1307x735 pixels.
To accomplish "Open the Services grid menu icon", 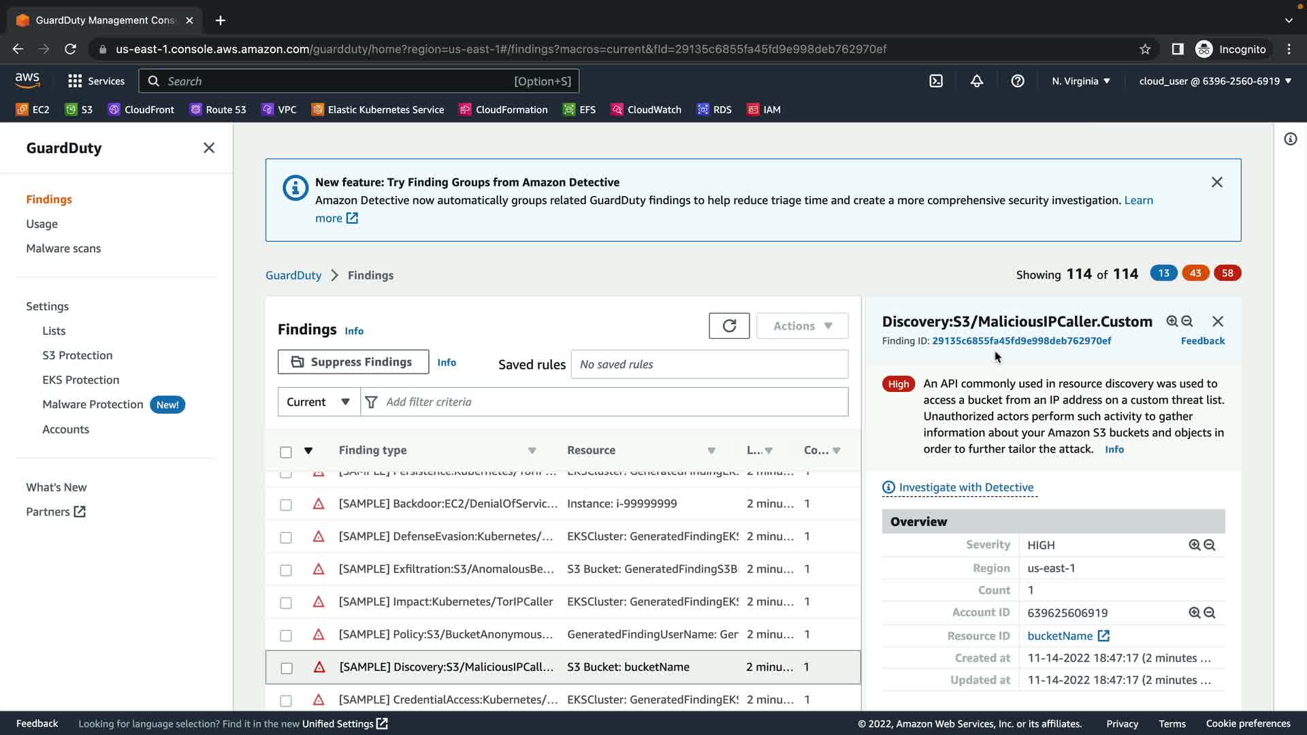I will [x=75, y=81].
